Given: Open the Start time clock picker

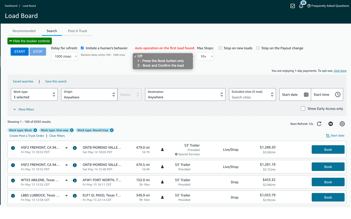Looking at the screenshot, I should coord(338,94).
